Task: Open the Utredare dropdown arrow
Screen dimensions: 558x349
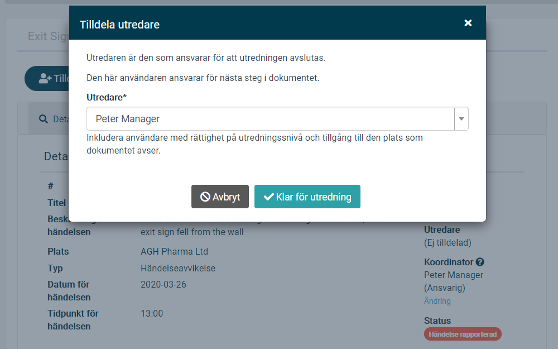Action: (461, 118)
